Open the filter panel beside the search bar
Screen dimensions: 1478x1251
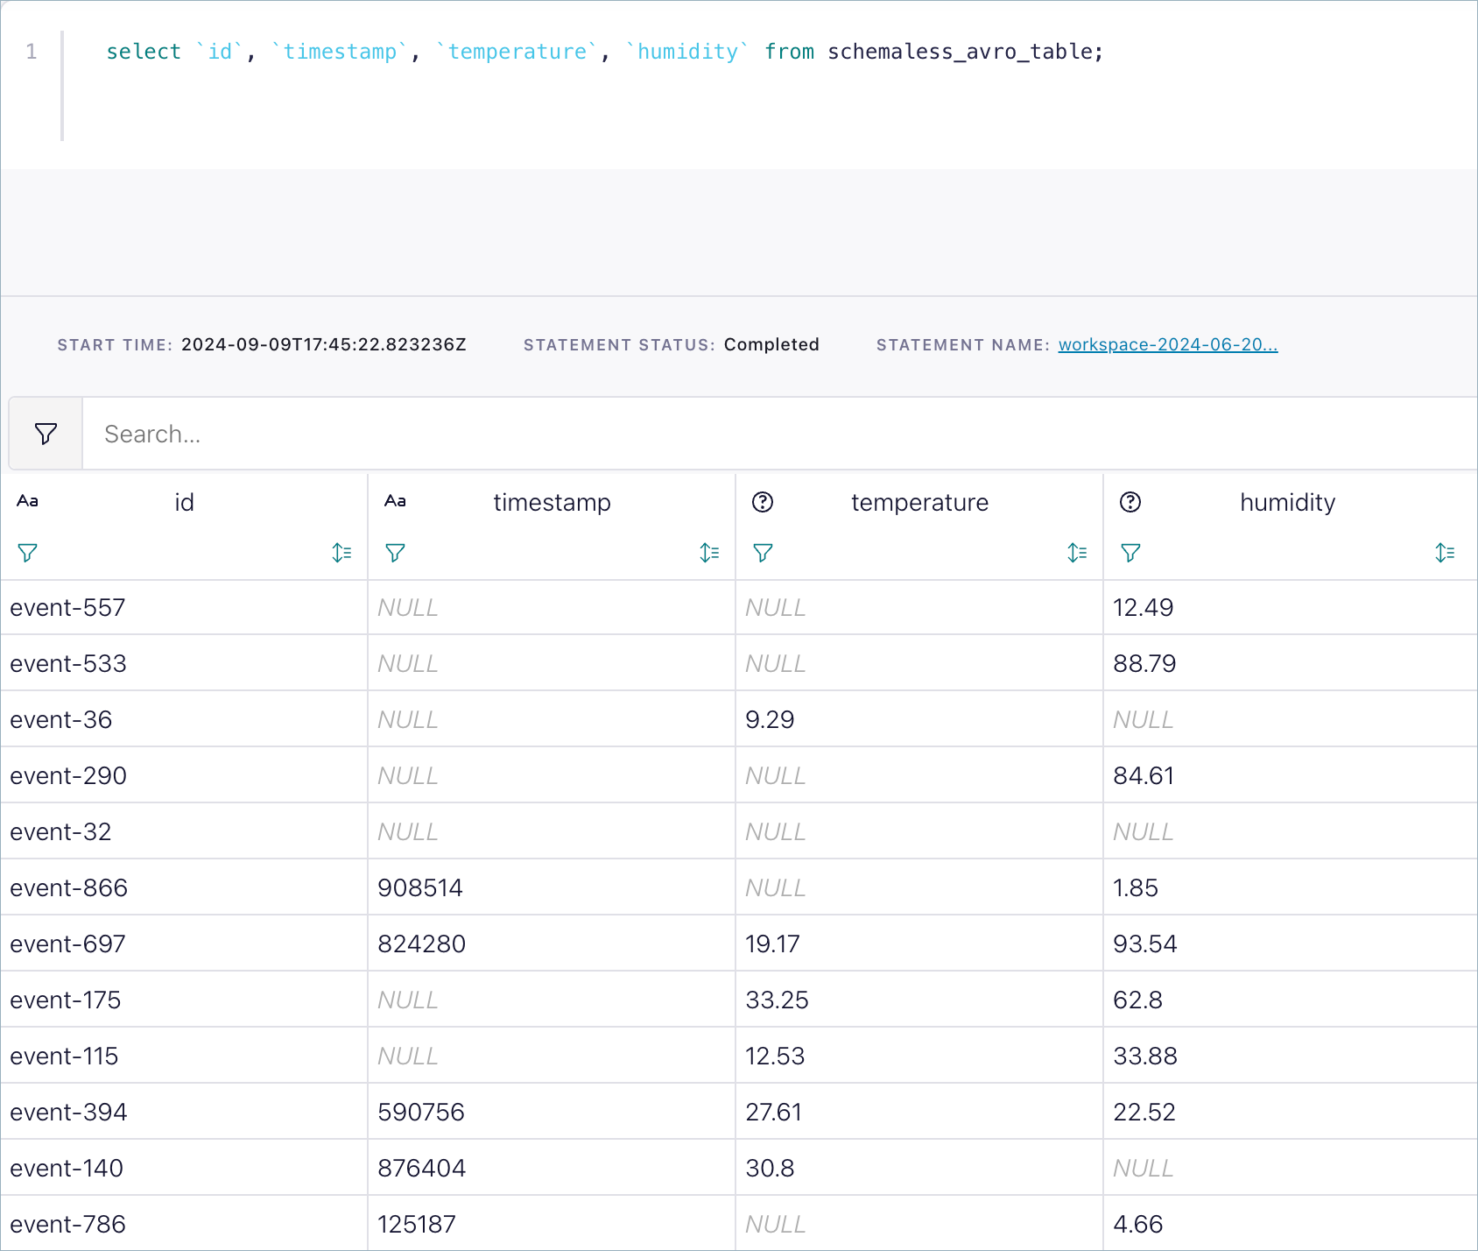point(45,433)
